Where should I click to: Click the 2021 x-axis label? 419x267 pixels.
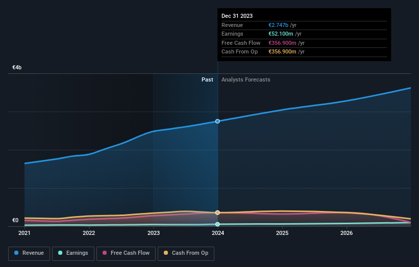click(24, 233)
